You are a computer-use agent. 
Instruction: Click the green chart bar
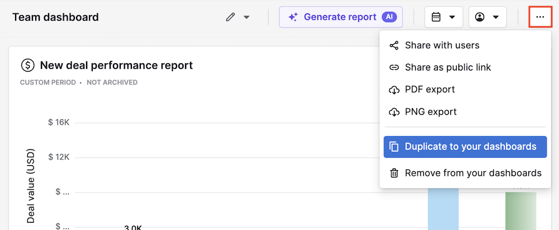[520, 211]
